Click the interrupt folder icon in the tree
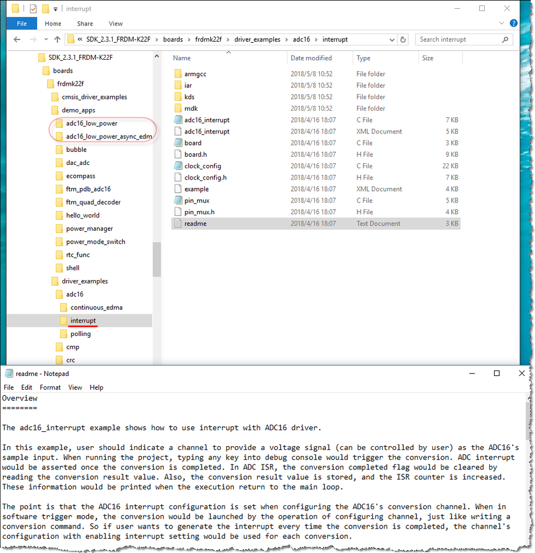This screenshot has height=553, width=535. click(x=65, y=321)
